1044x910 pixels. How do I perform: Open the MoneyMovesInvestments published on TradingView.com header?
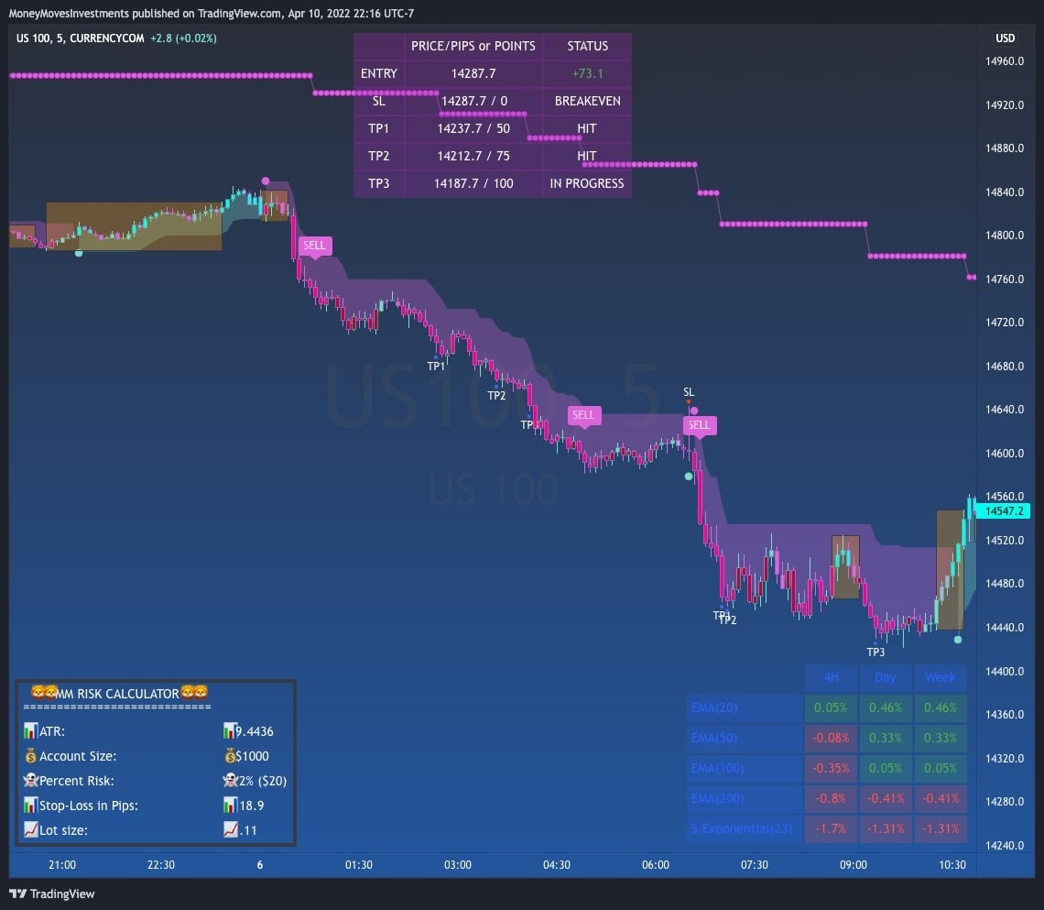[211, 14]
